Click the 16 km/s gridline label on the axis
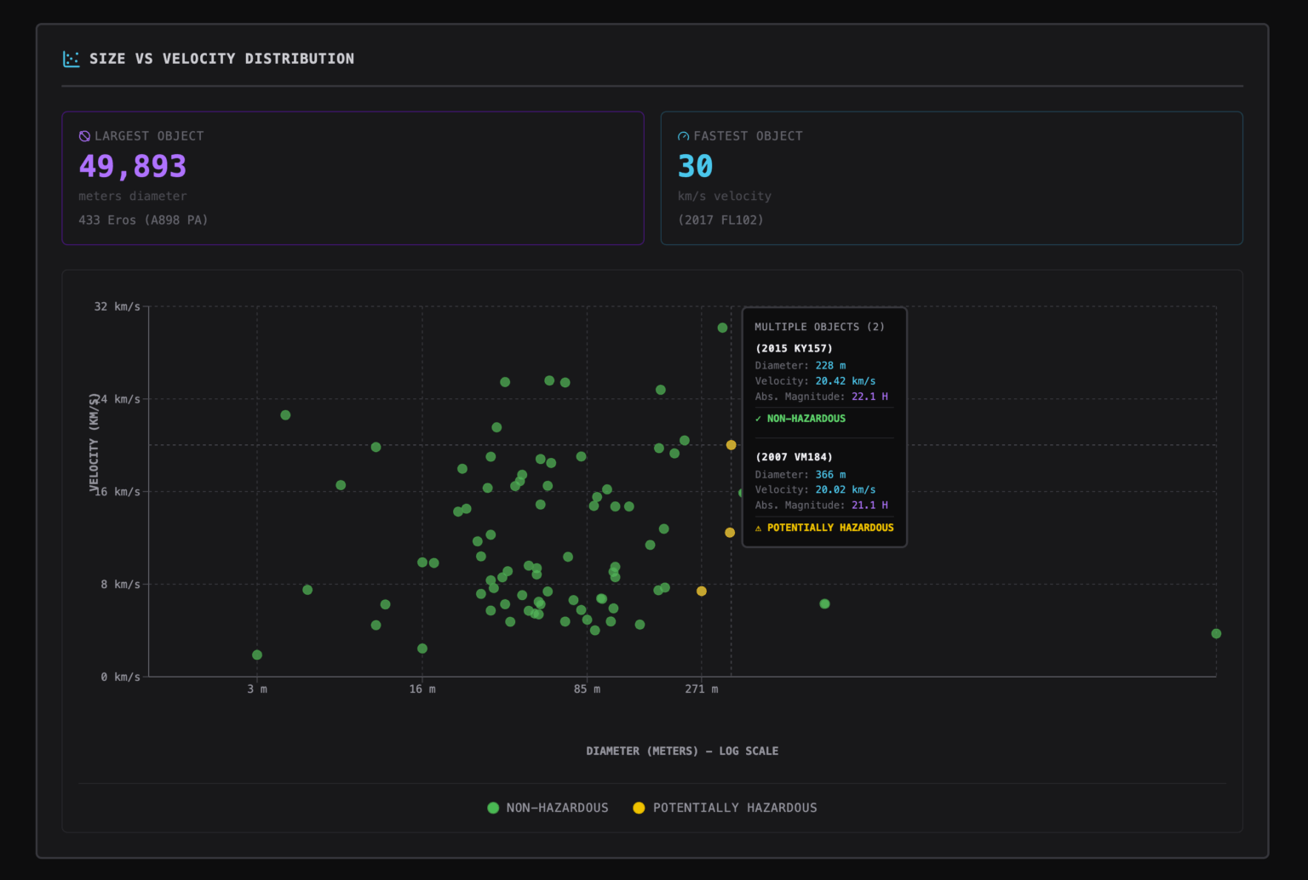The image size is (1308, 880). tap(117, 491)
